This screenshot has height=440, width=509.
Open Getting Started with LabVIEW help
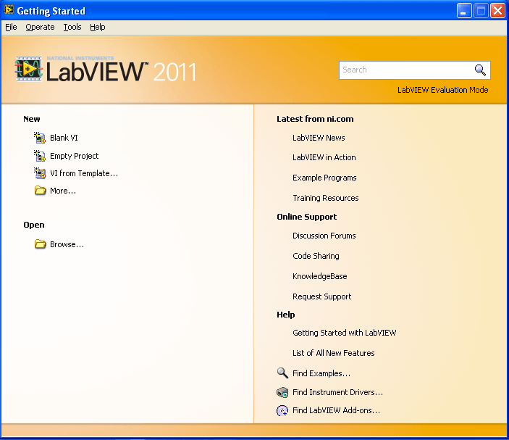tap(345, 333)
